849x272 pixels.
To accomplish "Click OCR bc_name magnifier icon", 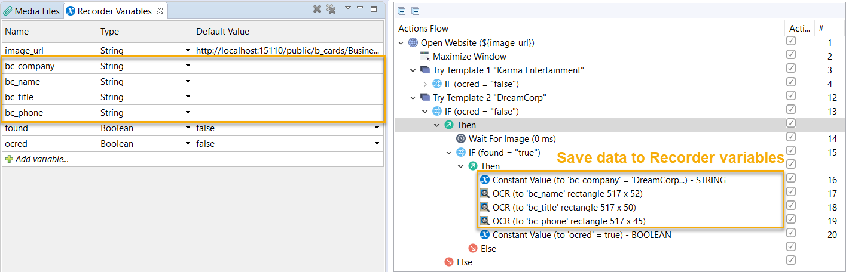I will [x=485, y=194].
